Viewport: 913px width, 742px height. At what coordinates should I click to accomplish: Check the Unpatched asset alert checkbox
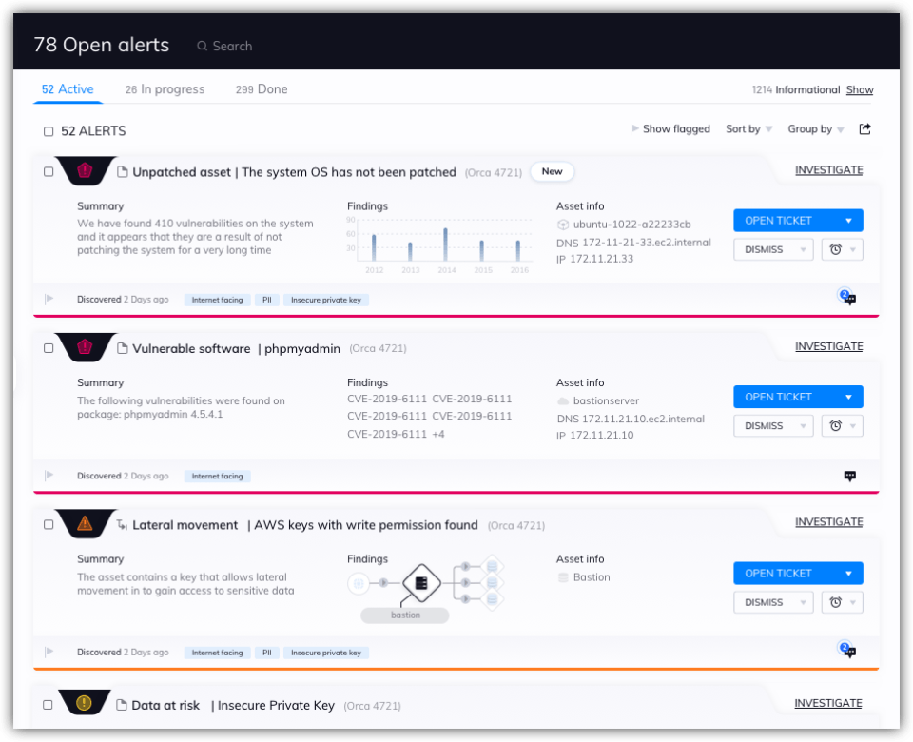click(49, 172)
